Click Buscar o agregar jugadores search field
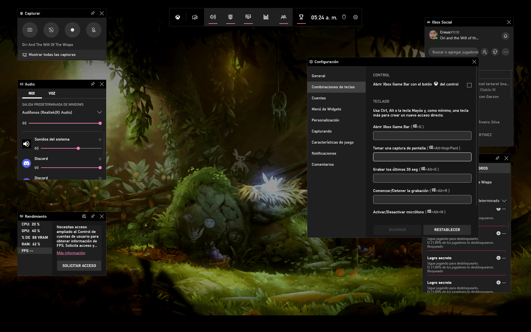The image size is (531, 332). coord(454,52)
